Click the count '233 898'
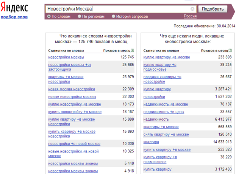236x174 pixels. pos(225,57)
